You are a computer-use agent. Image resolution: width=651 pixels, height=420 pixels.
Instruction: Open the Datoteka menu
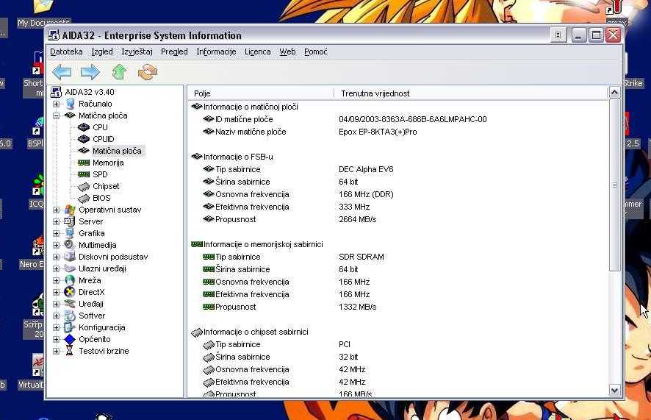tap(66, 51)
